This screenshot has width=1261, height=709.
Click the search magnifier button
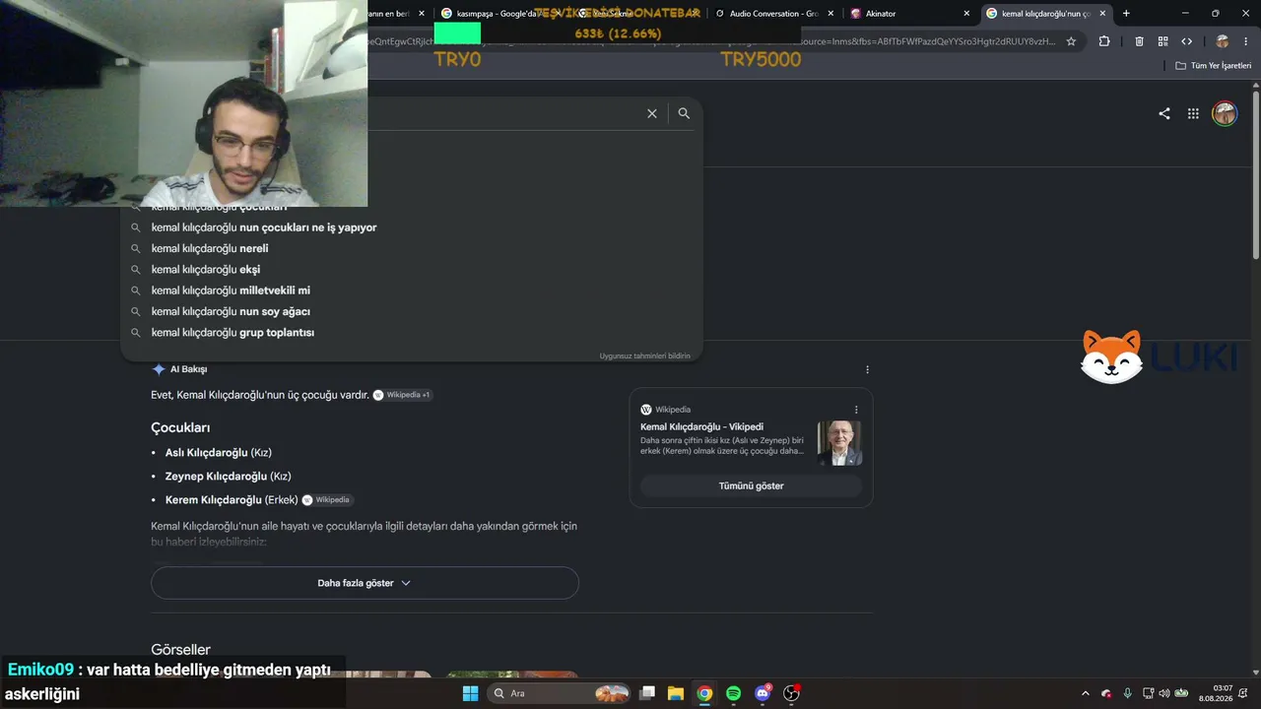(684, 113)
